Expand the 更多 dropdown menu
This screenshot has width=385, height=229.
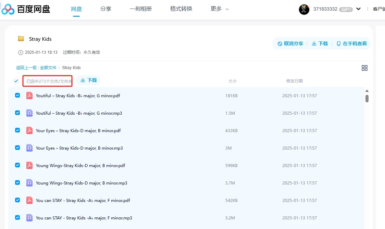(x=220, y=9)
